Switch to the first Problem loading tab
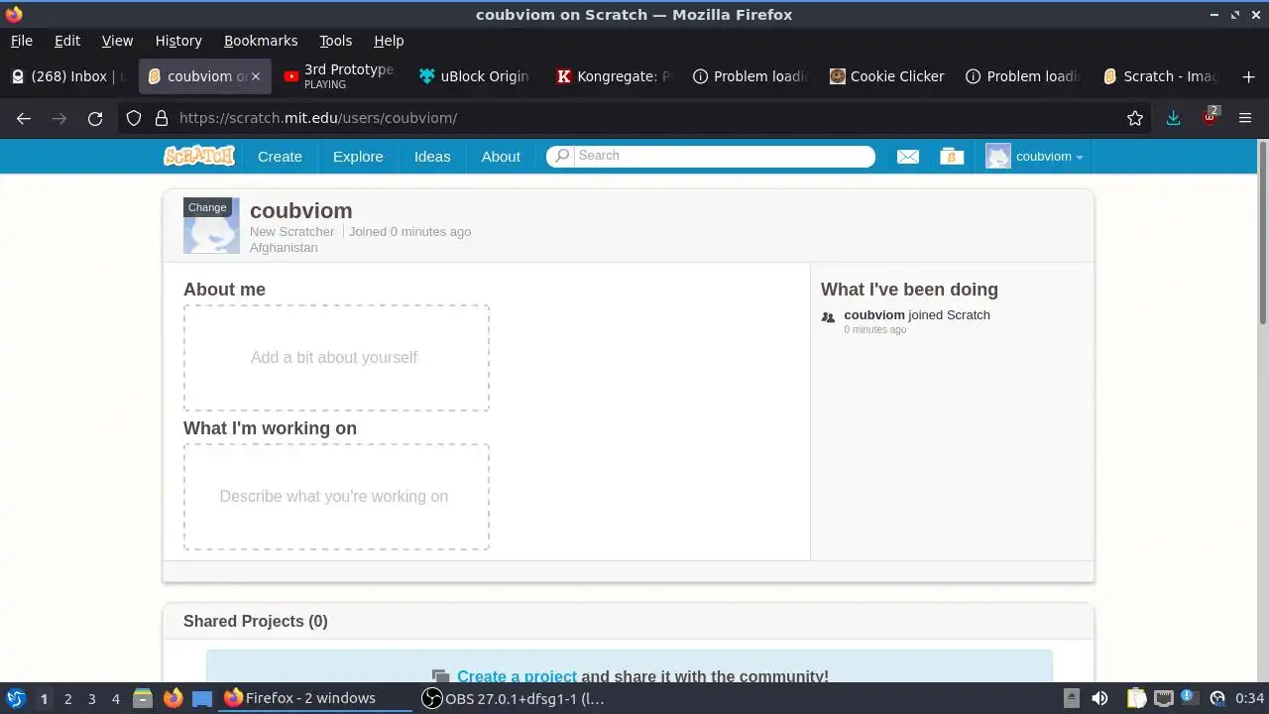The width and height of the screenshot is (1269, 714). tap(750, 76)
